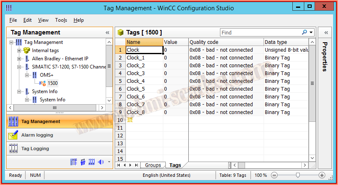Open the Find box dropdown arrow
The width and height of the screenshot is (338, 185).
311,32
